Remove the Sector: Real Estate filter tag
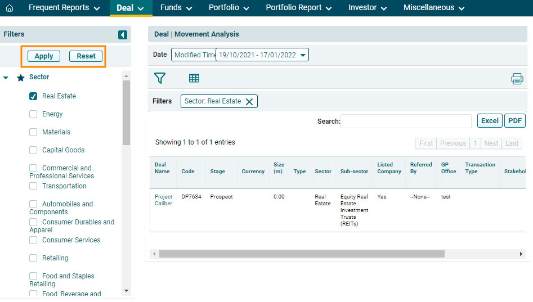This screenshot has width=533, height=302. tap(249, 102)
